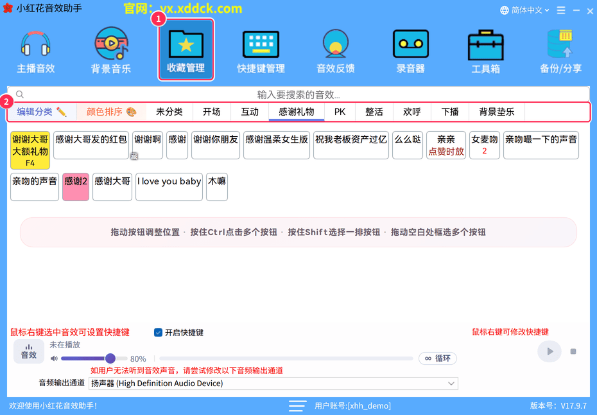Click the status bar menu lines icon

(x=297, y=406)
